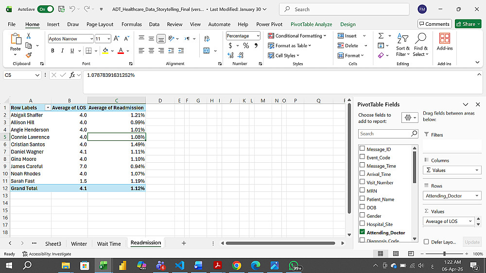
Task: Click the Cut scissors icon
Action: click(29, 36)
